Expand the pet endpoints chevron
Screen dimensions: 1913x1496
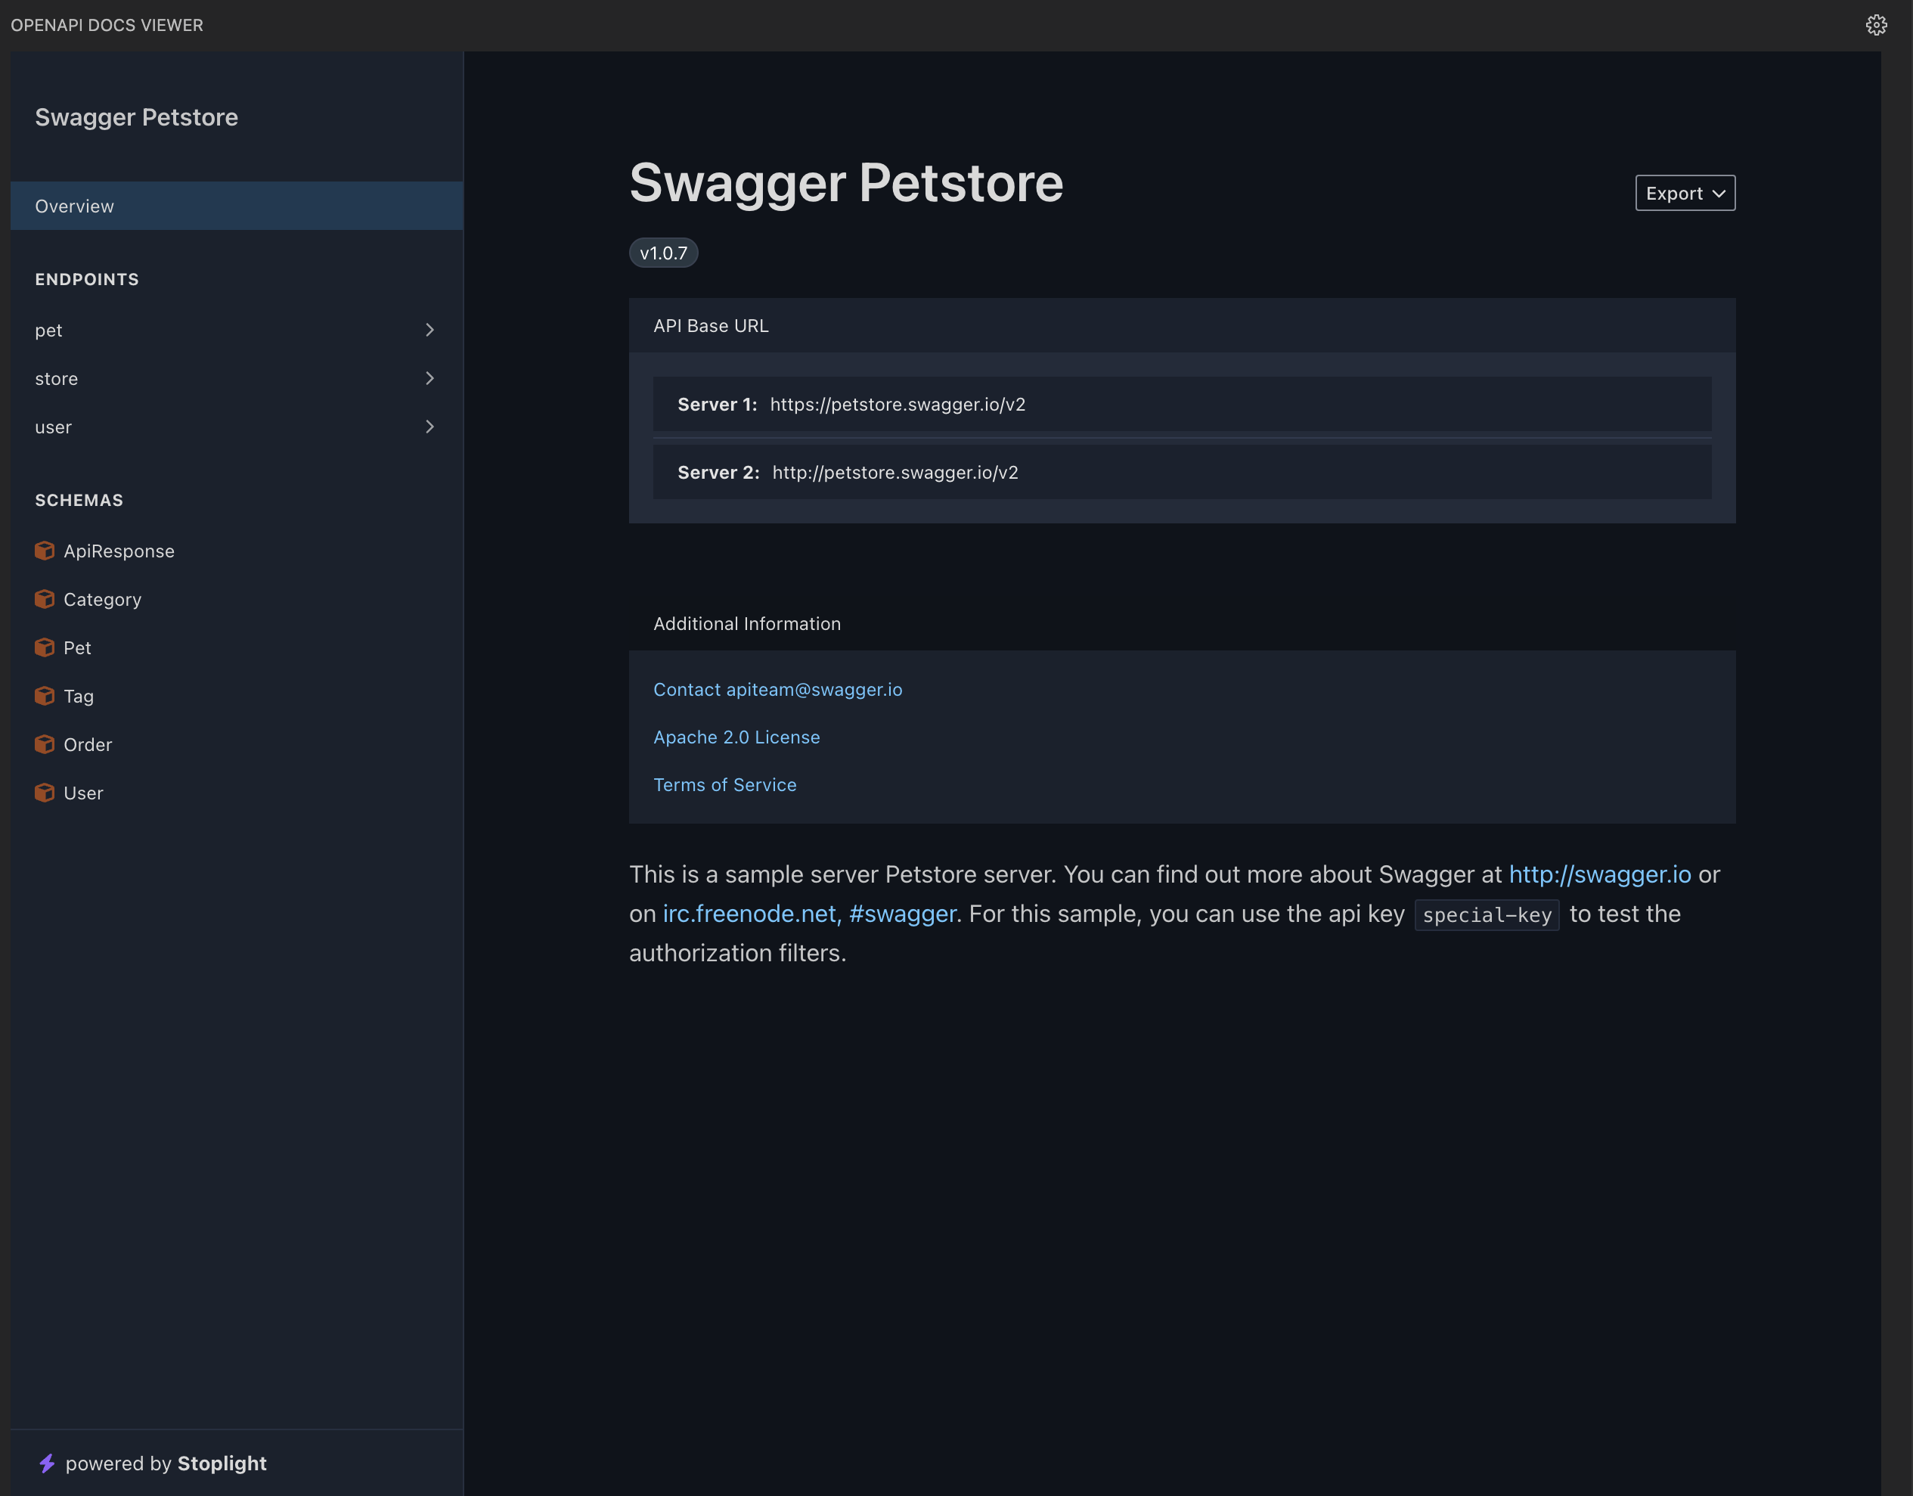429,330
